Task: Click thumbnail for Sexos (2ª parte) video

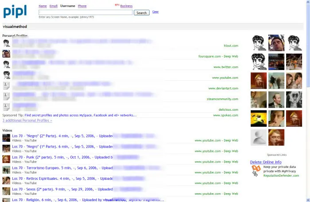Action: 6,191
